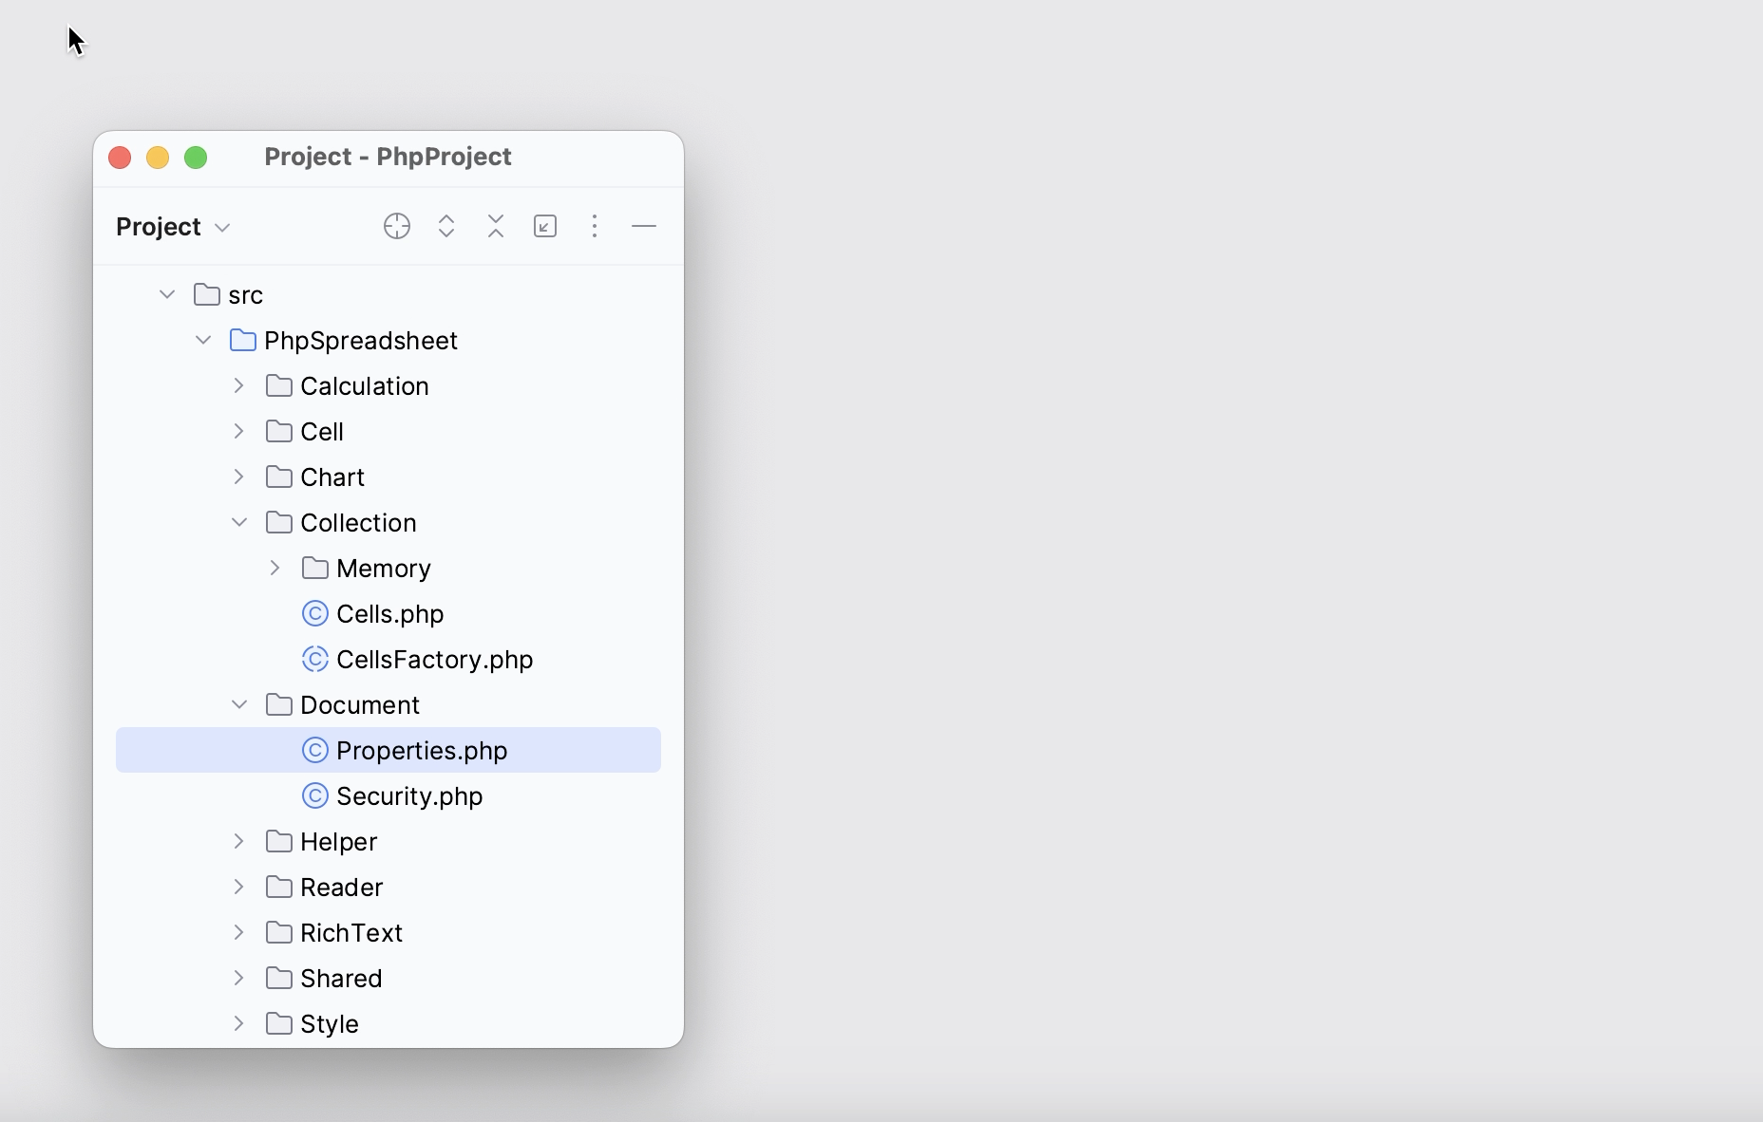Click the Document folder icon
Image resolution: width=1763 pixels, height=1122 pixels.
[x=279, y=704]
